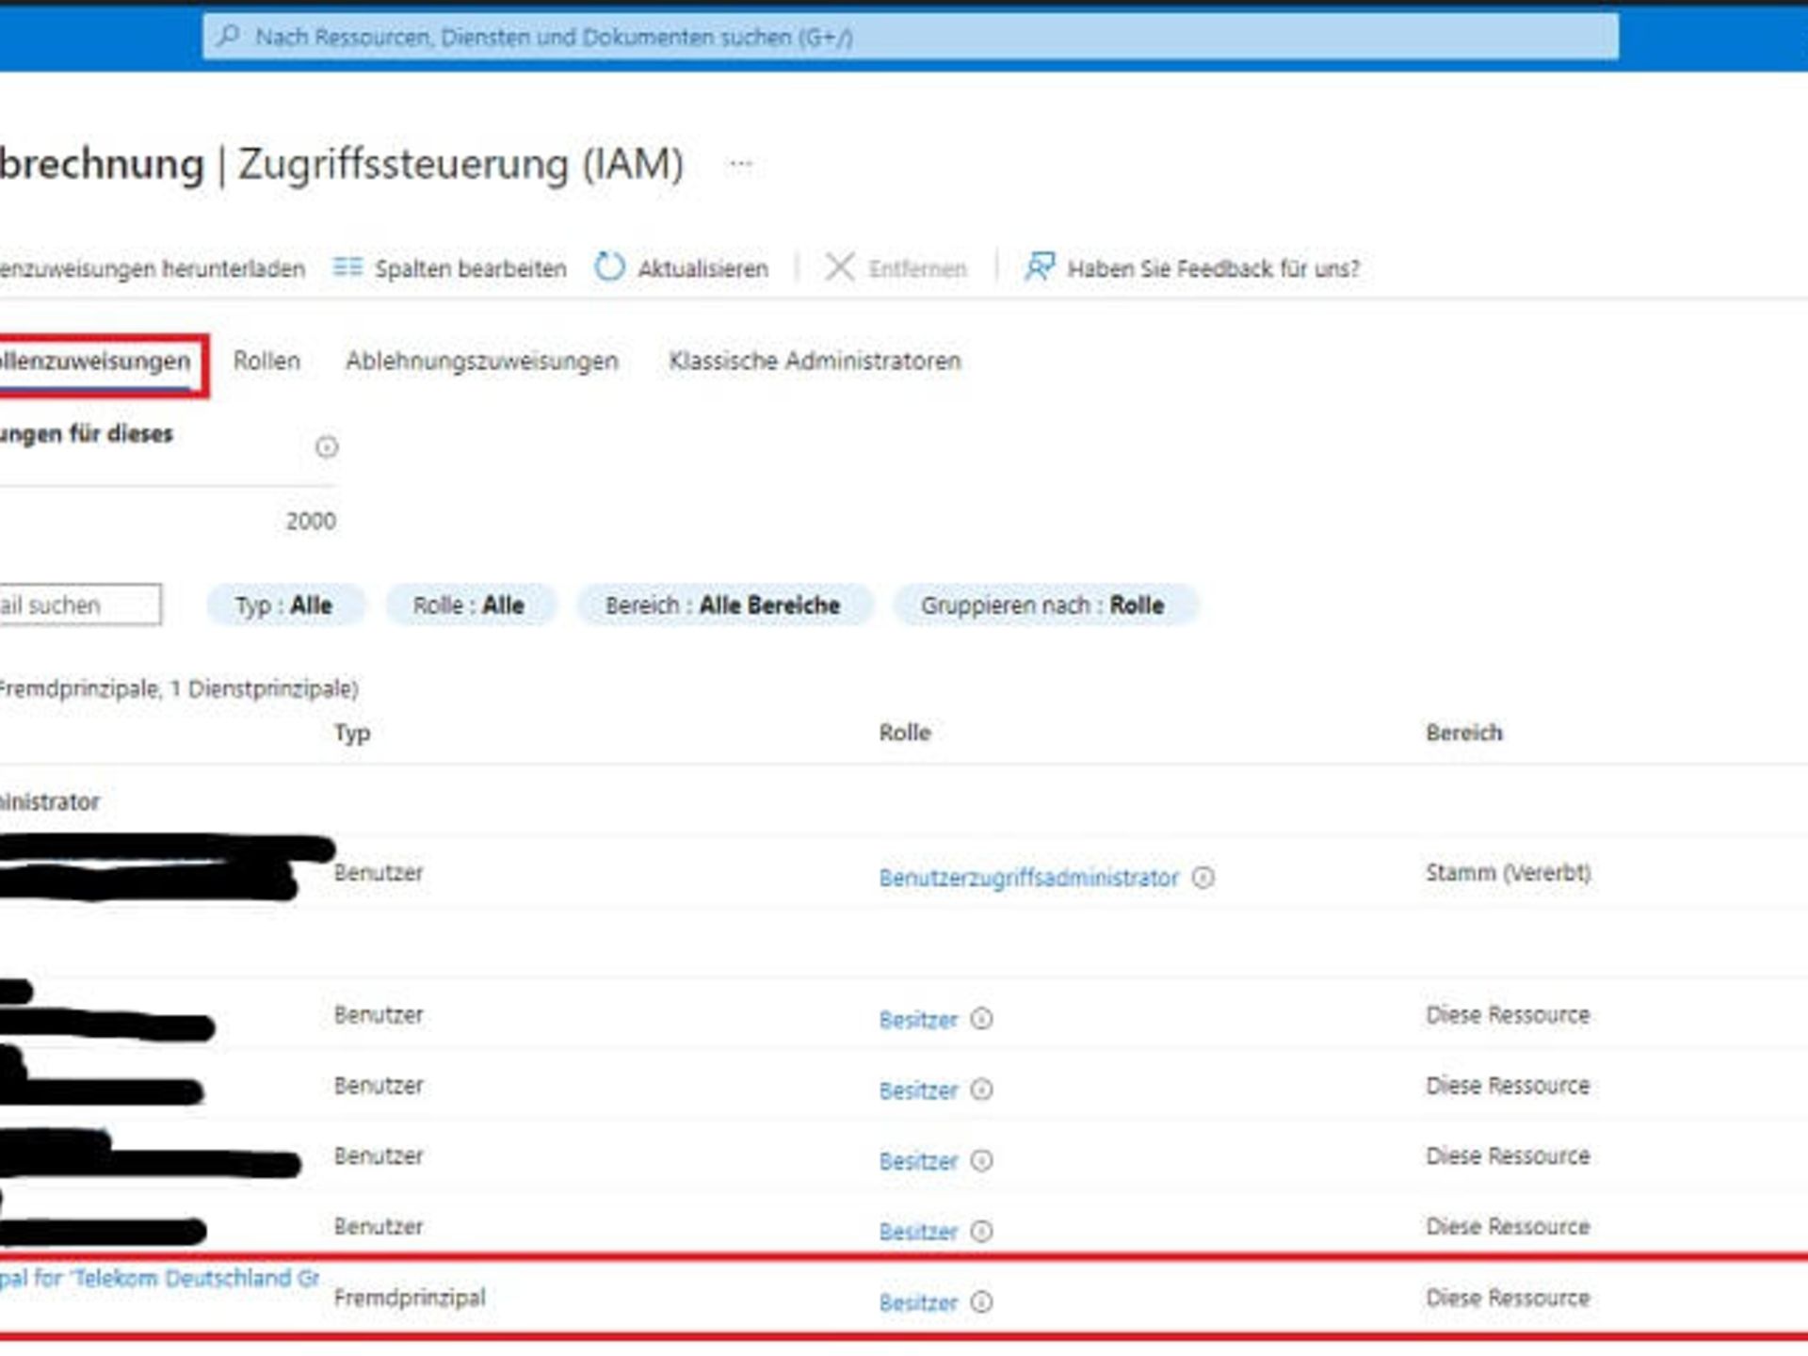Click the Entfernen X icon
Screen dimensions: 1808x1356
[841, 267]
